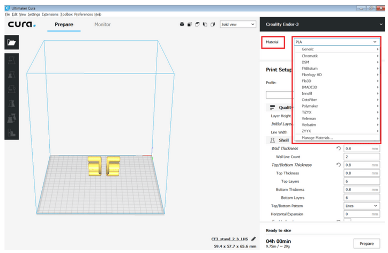Select the Move tool in sidebar

[x=12, y=60]
